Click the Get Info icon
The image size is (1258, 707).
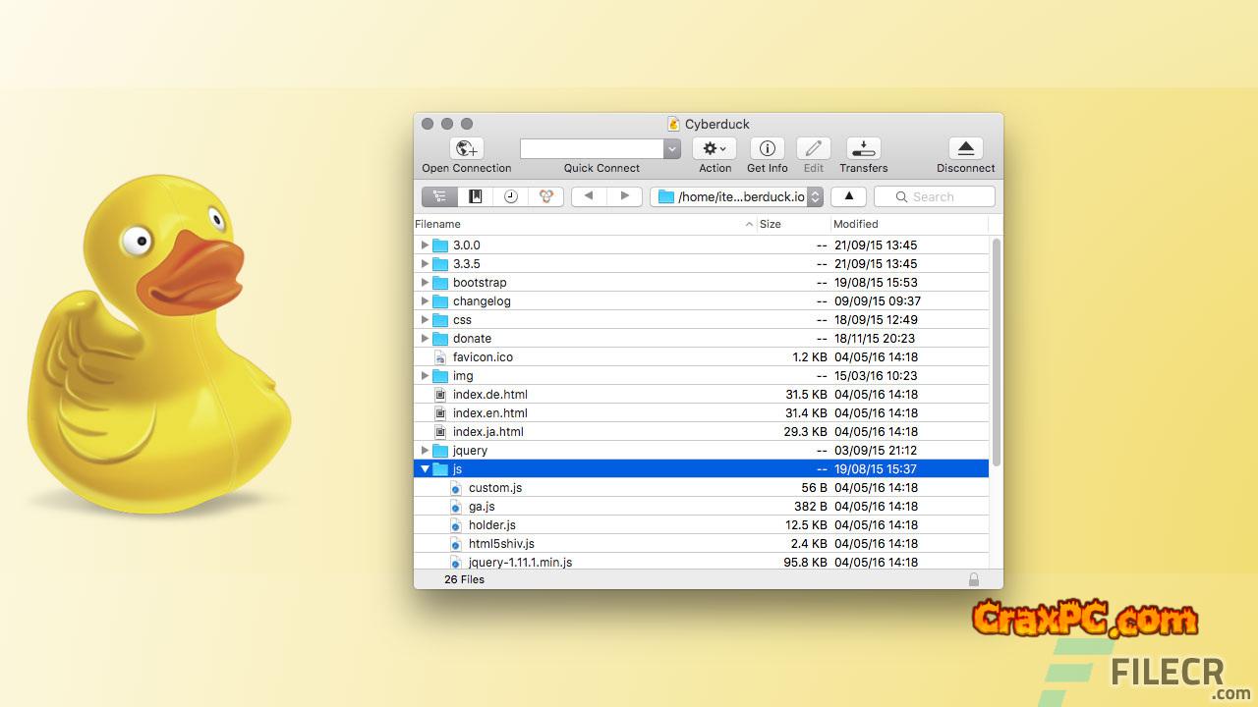[767, 148]
